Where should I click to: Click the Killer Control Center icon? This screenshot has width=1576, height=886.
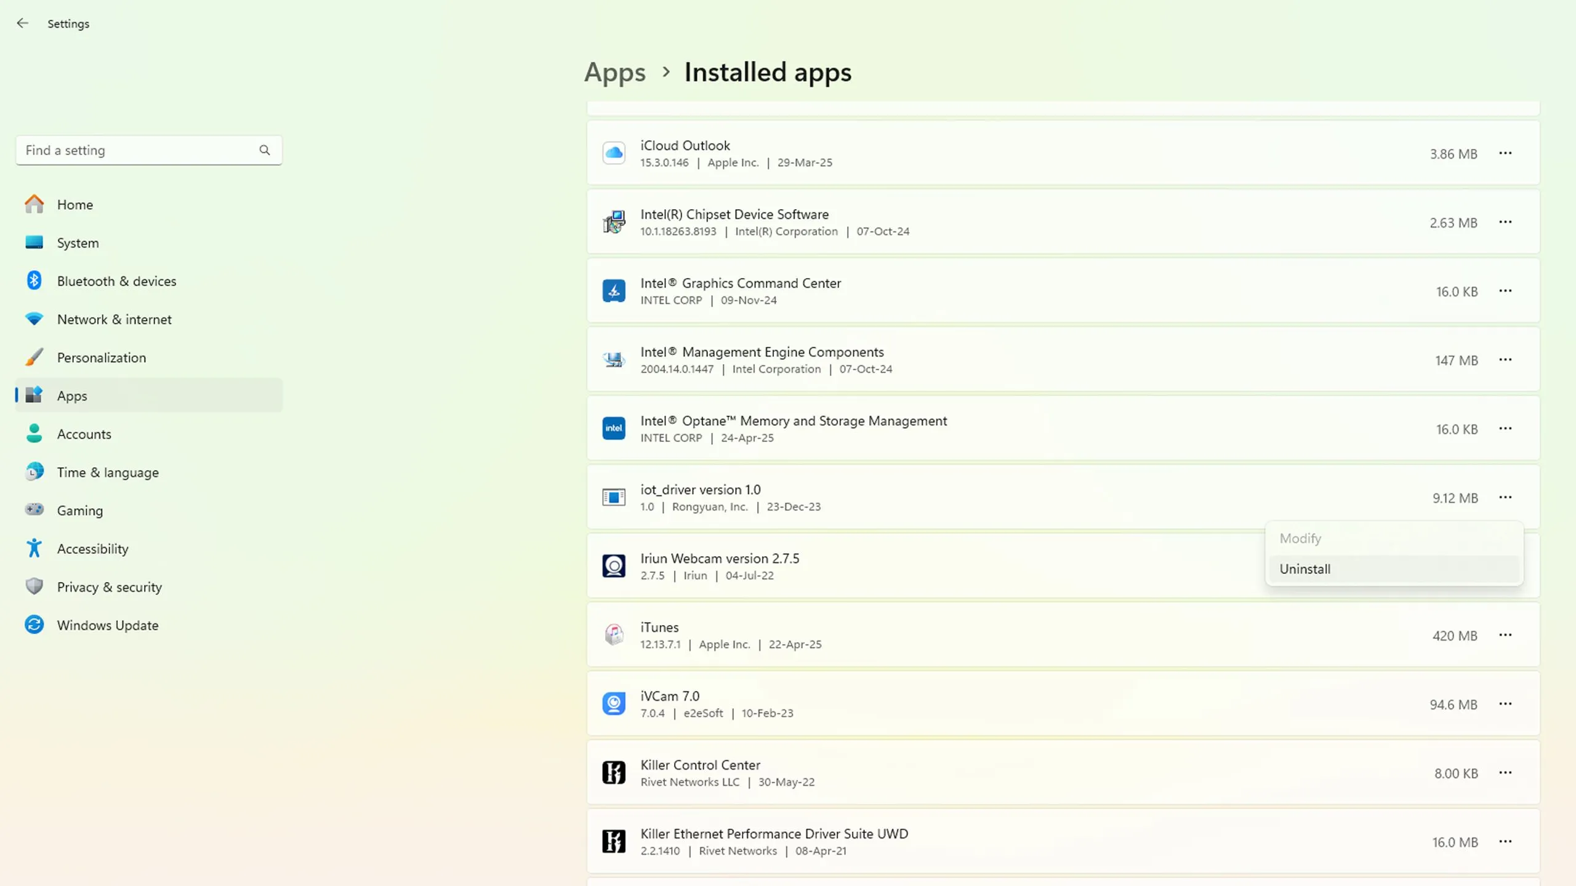[x=614, y=773]
